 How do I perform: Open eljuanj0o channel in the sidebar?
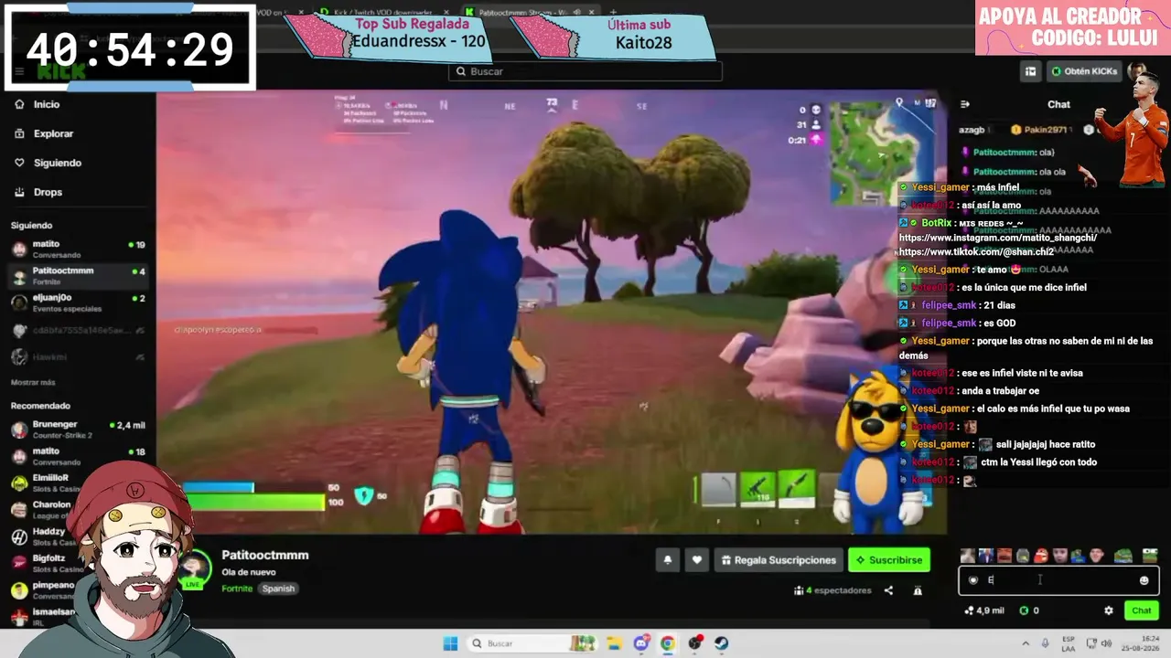pyautogui.click(x=78, y=302)
